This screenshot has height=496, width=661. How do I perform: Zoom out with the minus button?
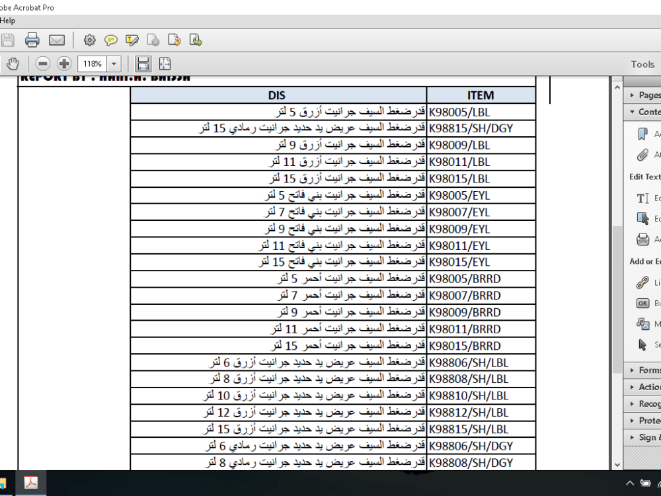pyautogui.click(x=42, y=64)
